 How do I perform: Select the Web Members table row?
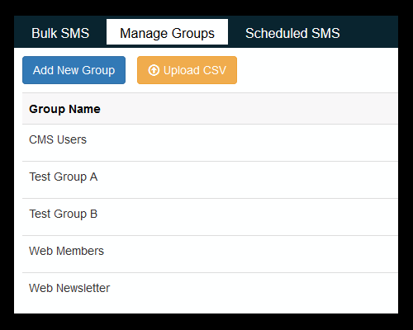(210, 254)
